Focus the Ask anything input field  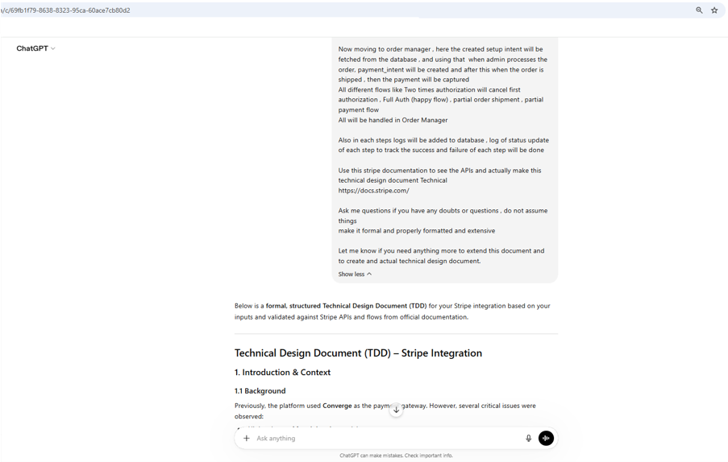[x=388, y=438]
